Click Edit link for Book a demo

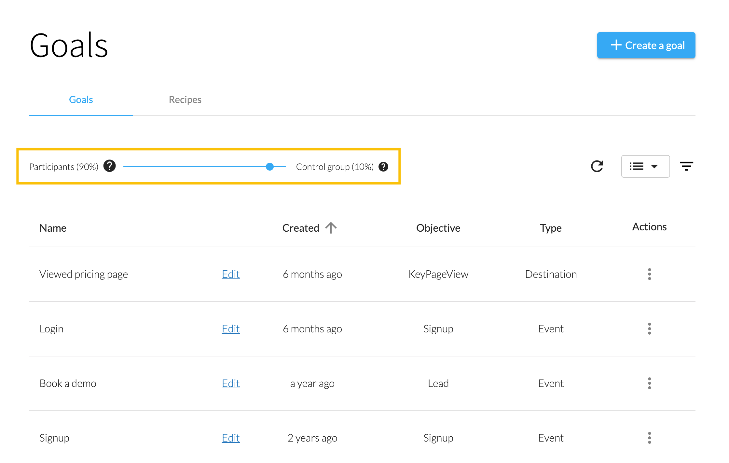pos(231,383)
